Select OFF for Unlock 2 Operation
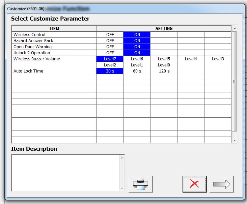The width and height of the screenshot is (247, 204). coord(110,53)
